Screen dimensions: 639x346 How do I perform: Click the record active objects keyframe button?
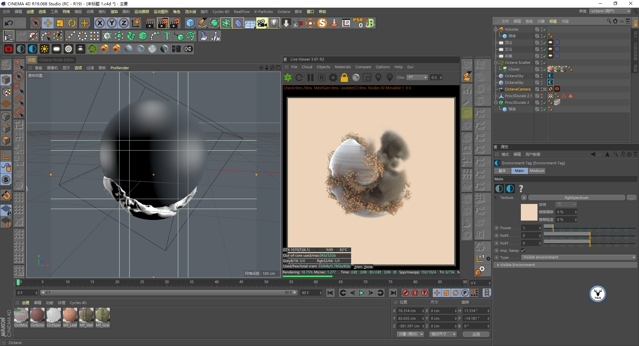pyautogui.click(x=405, y=293)
